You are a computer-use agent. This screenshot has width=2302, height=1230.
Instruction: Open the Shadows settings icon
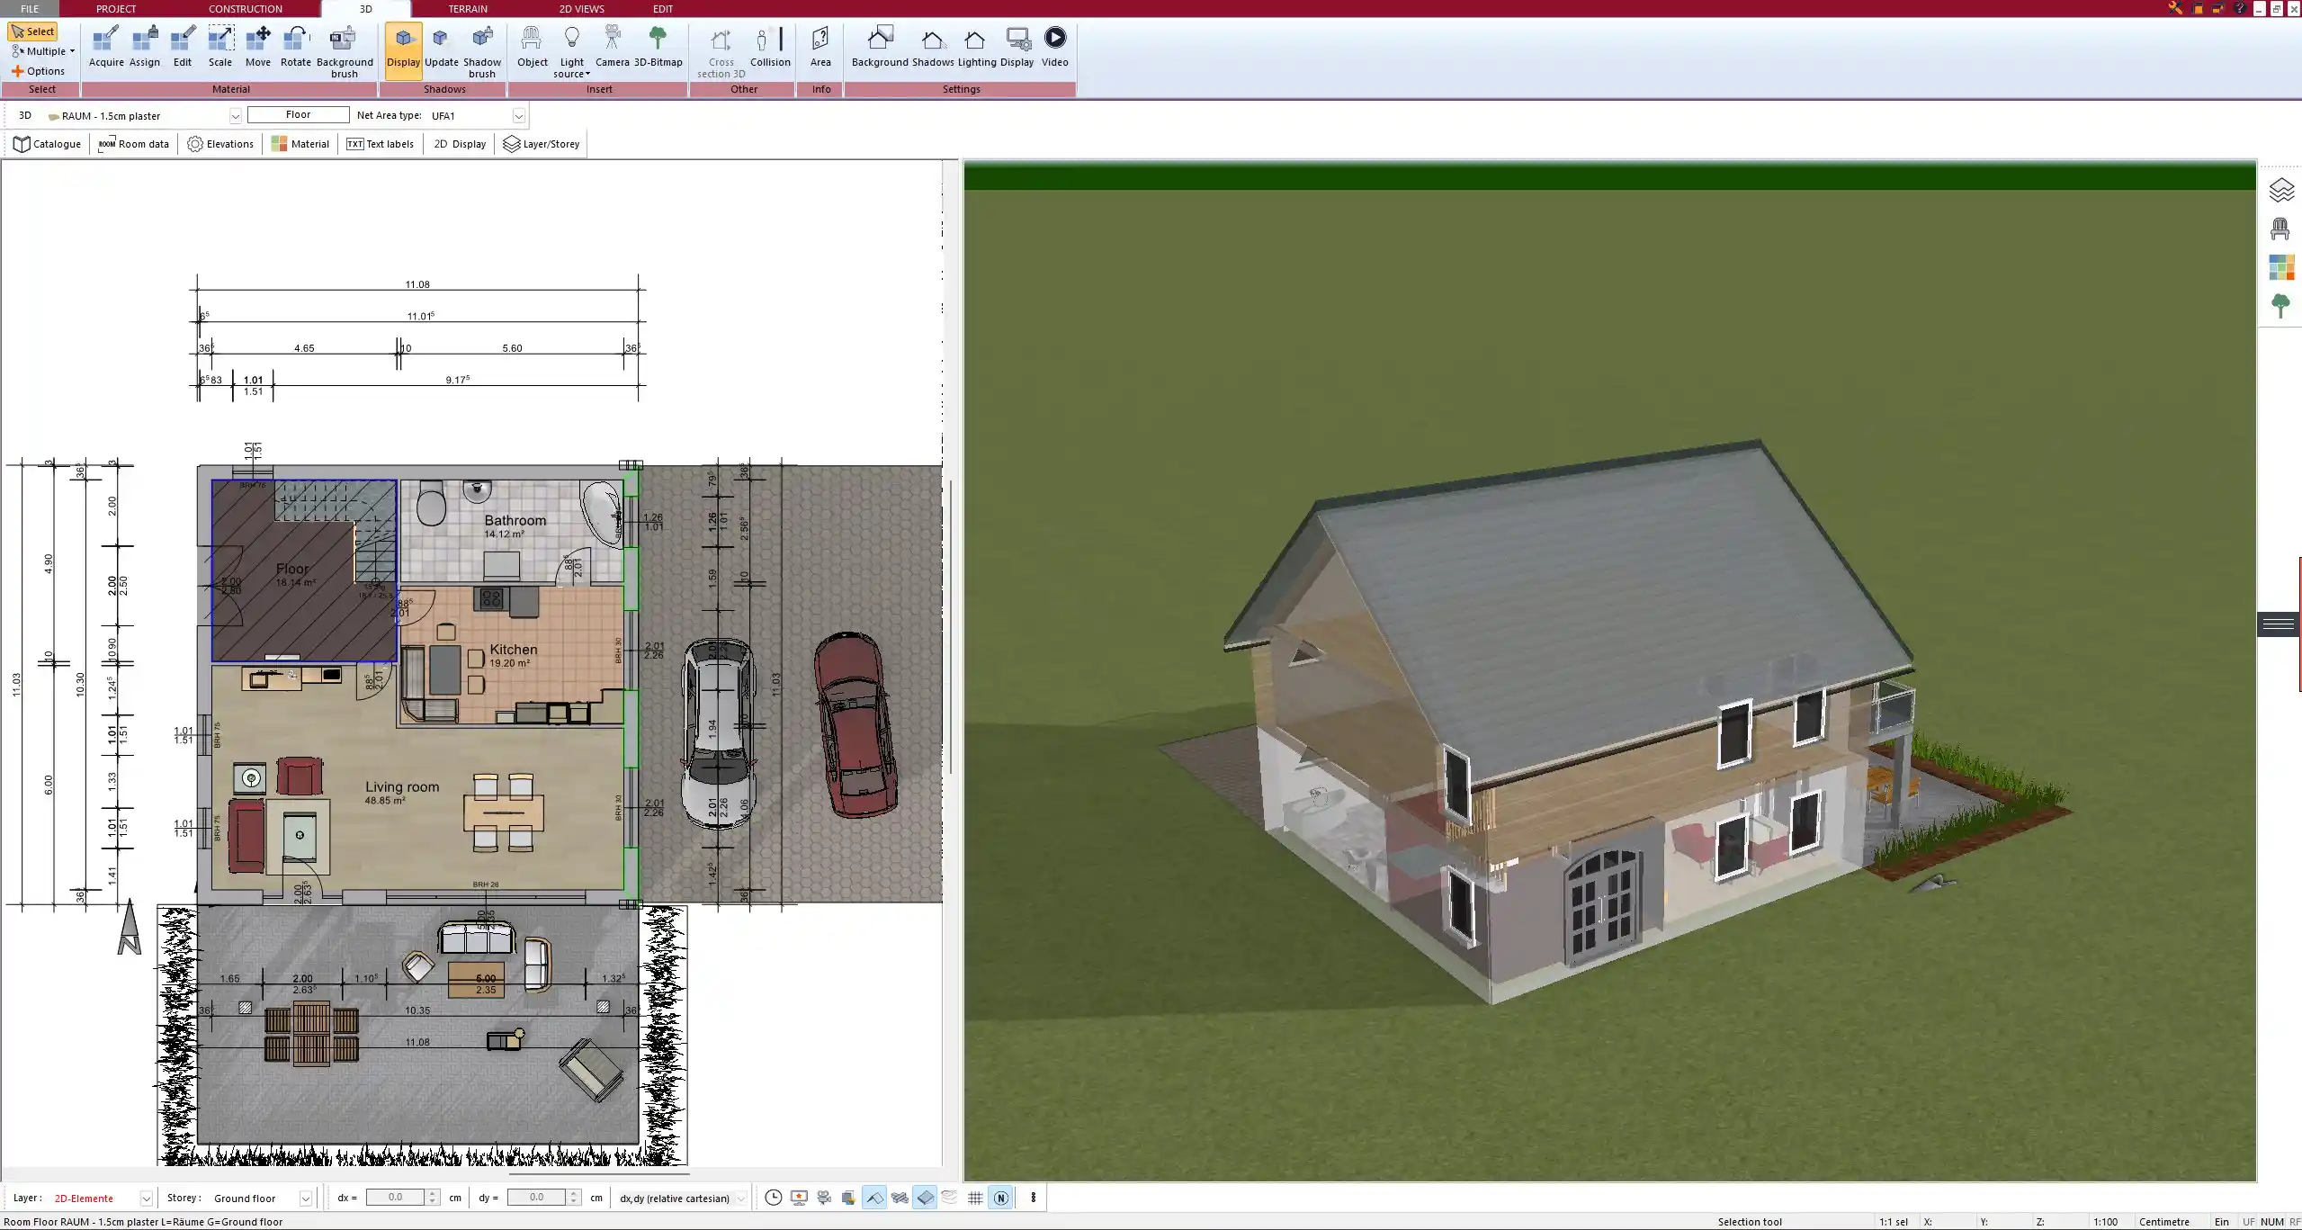[x=932, y=47]
